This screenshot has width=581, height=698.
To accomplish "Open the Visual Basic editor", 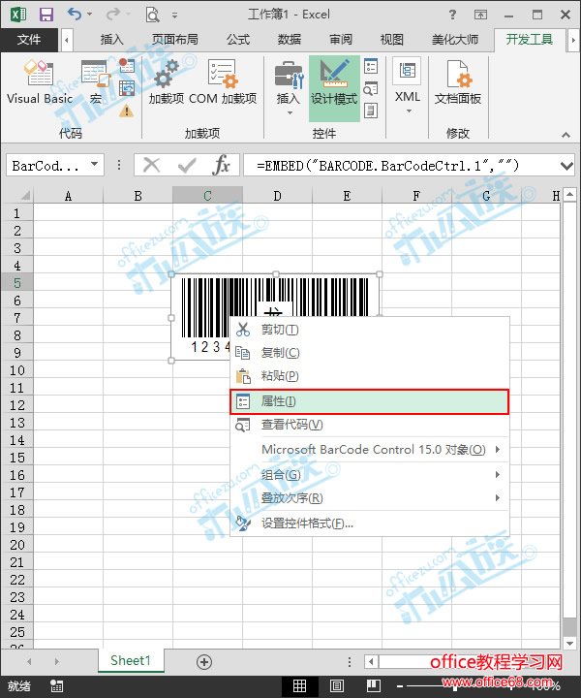I will point(39,82).
